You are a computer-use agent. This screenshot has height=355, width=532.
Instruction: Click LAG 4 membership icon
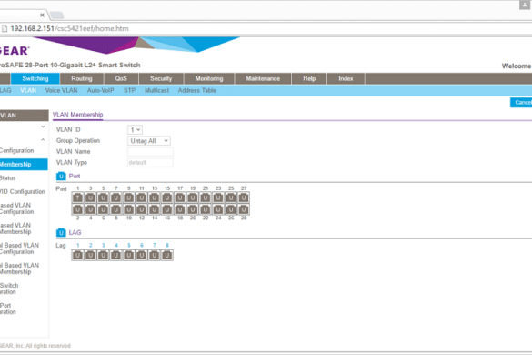click(115, 255)
